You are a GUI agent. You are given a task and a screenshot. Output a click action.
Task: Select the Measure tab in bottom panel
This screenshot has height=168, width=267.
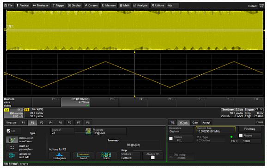coord(11,123)
